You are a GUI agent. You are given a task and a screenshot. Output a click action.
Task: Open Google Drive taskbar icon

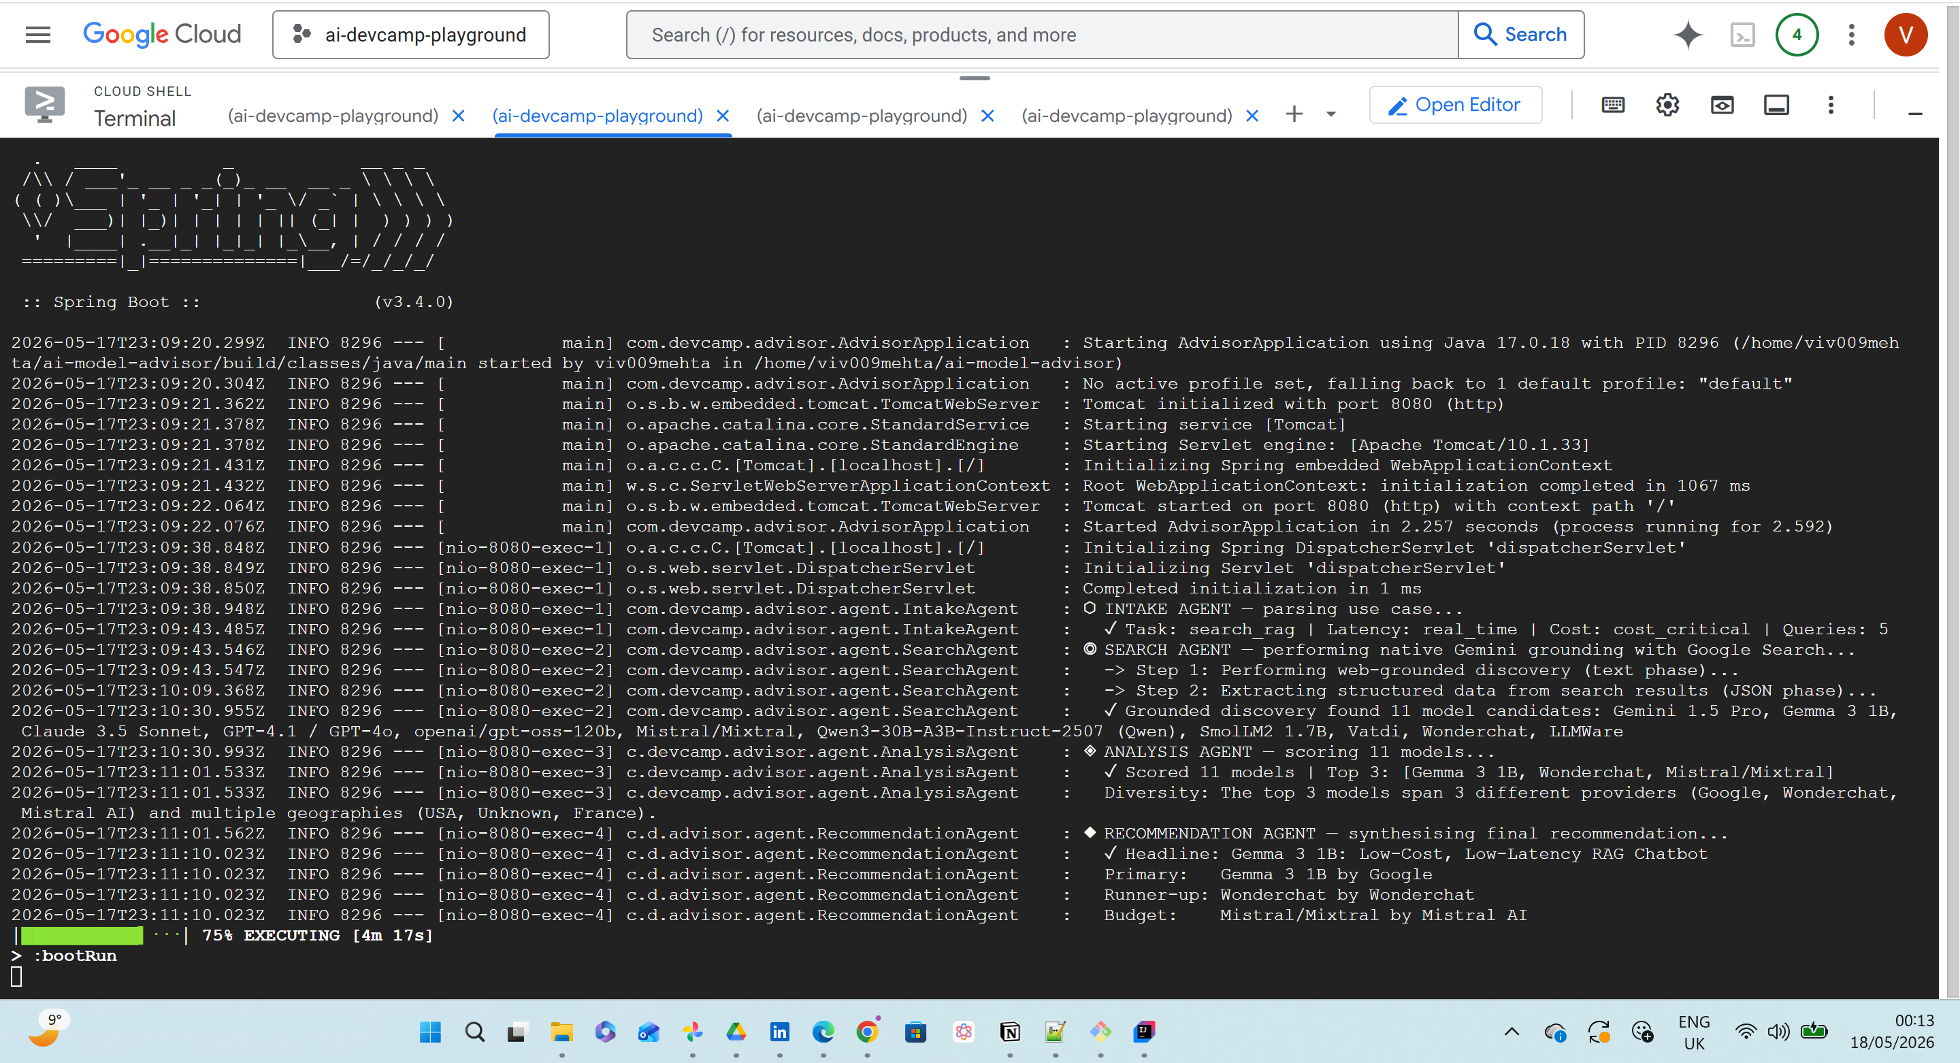(x=736, y=1032)
